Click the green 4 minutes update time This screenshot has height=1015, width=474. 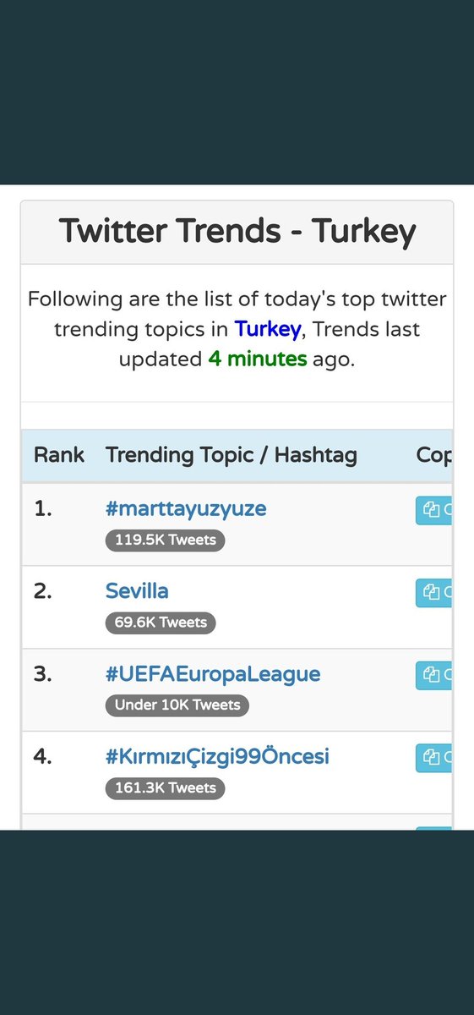[x=258, y=358]
